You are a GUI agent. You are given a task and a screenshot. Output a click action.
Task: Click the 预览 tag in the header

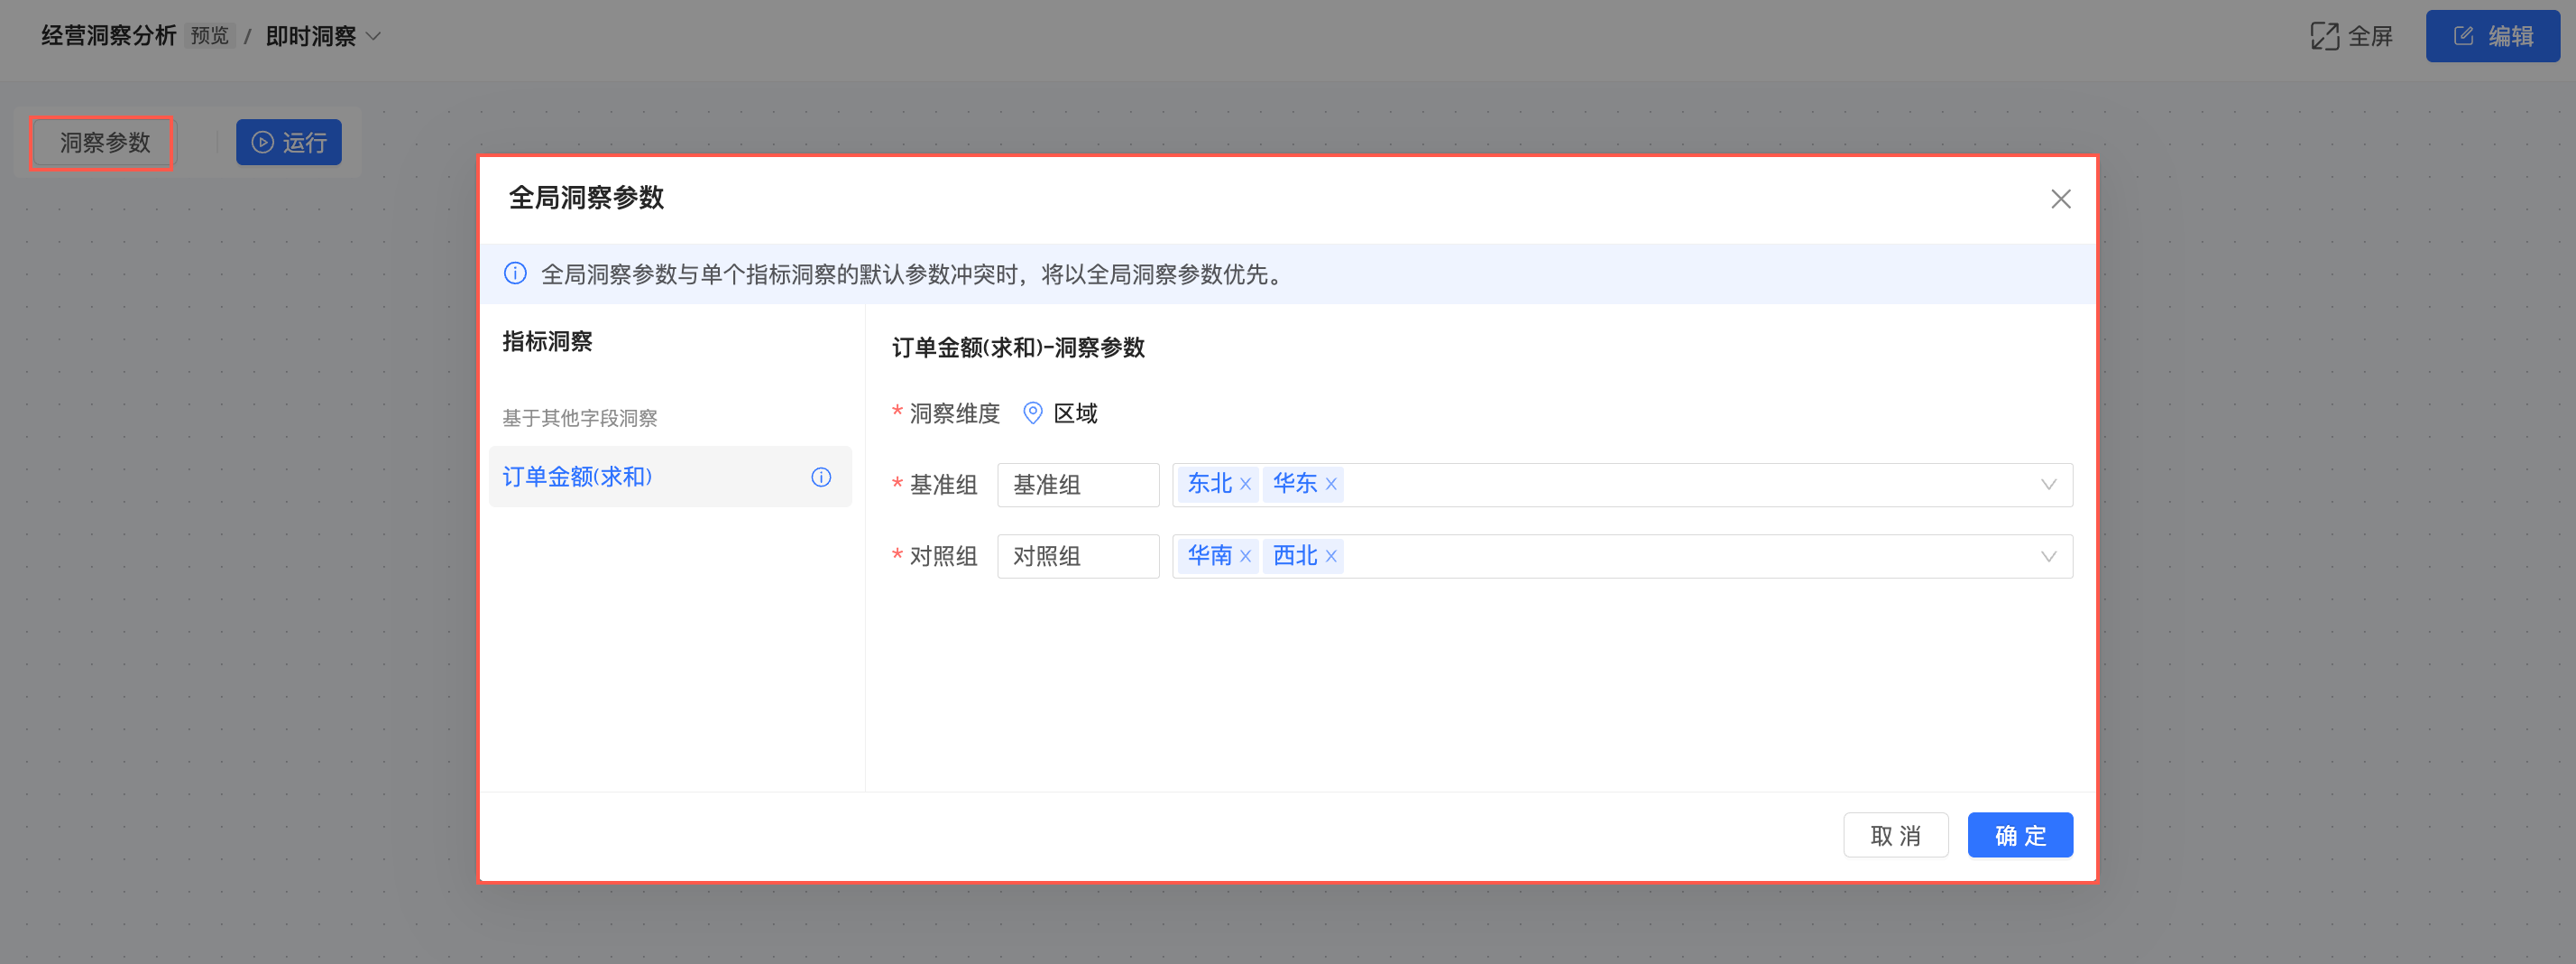coord(210,37)
